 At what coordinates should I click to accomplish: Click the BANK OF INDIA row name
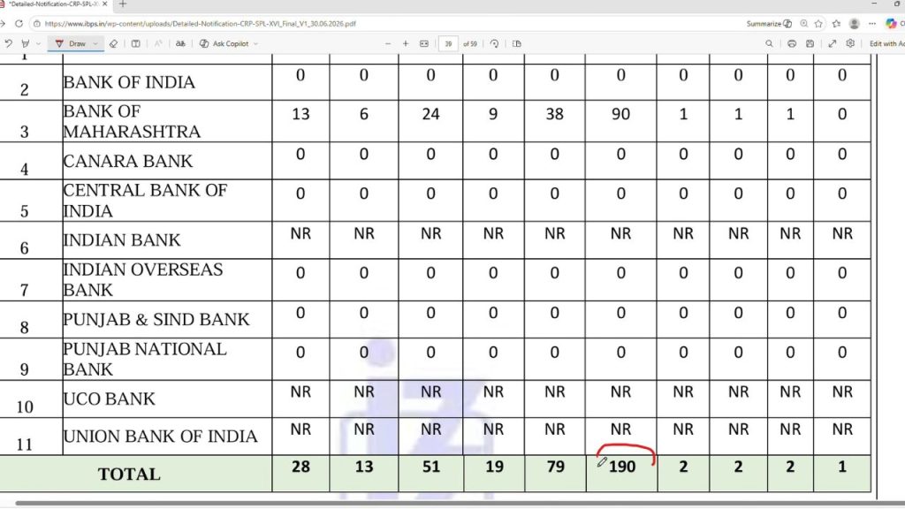click(x=129, y=82)
